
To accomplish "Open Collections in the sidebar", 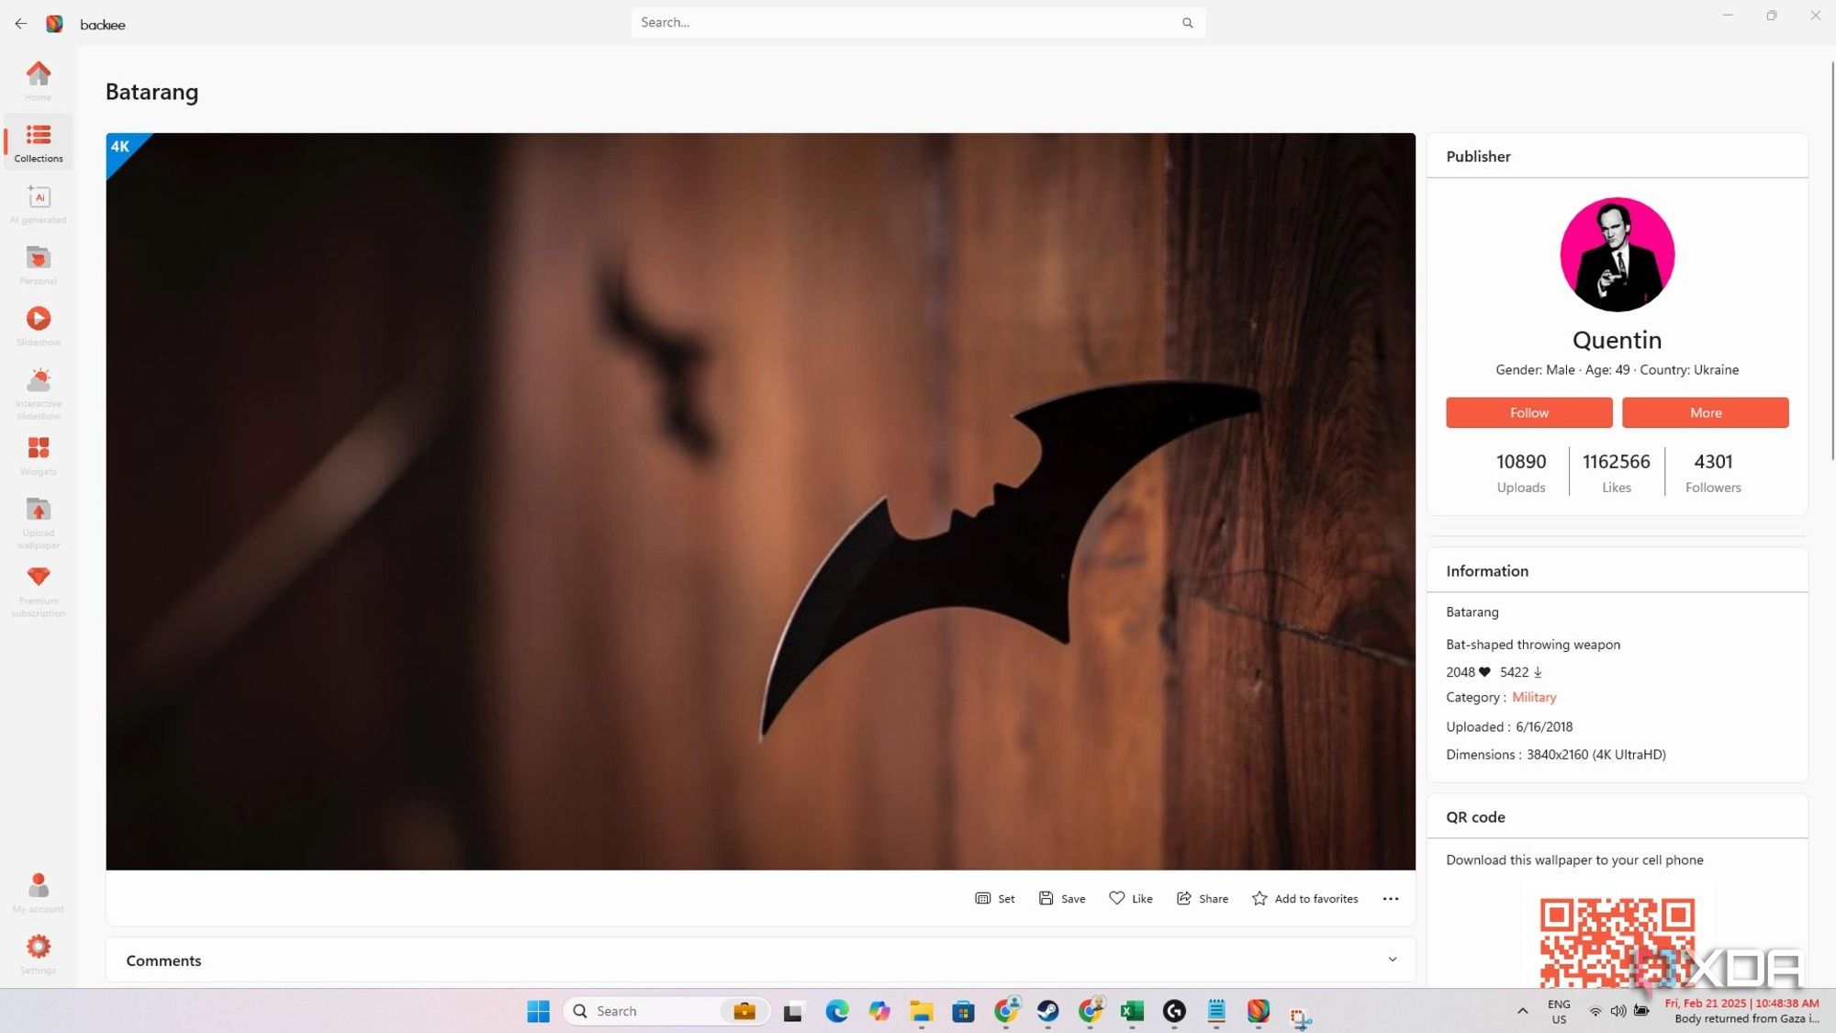I will click(38, 142).
